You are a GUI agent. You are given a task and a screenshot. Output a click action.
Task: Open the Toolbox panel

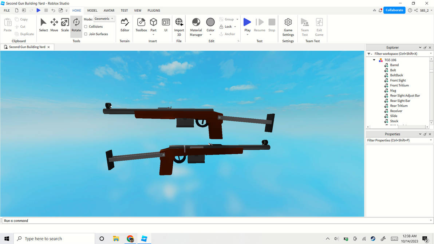tap(141, 25)
